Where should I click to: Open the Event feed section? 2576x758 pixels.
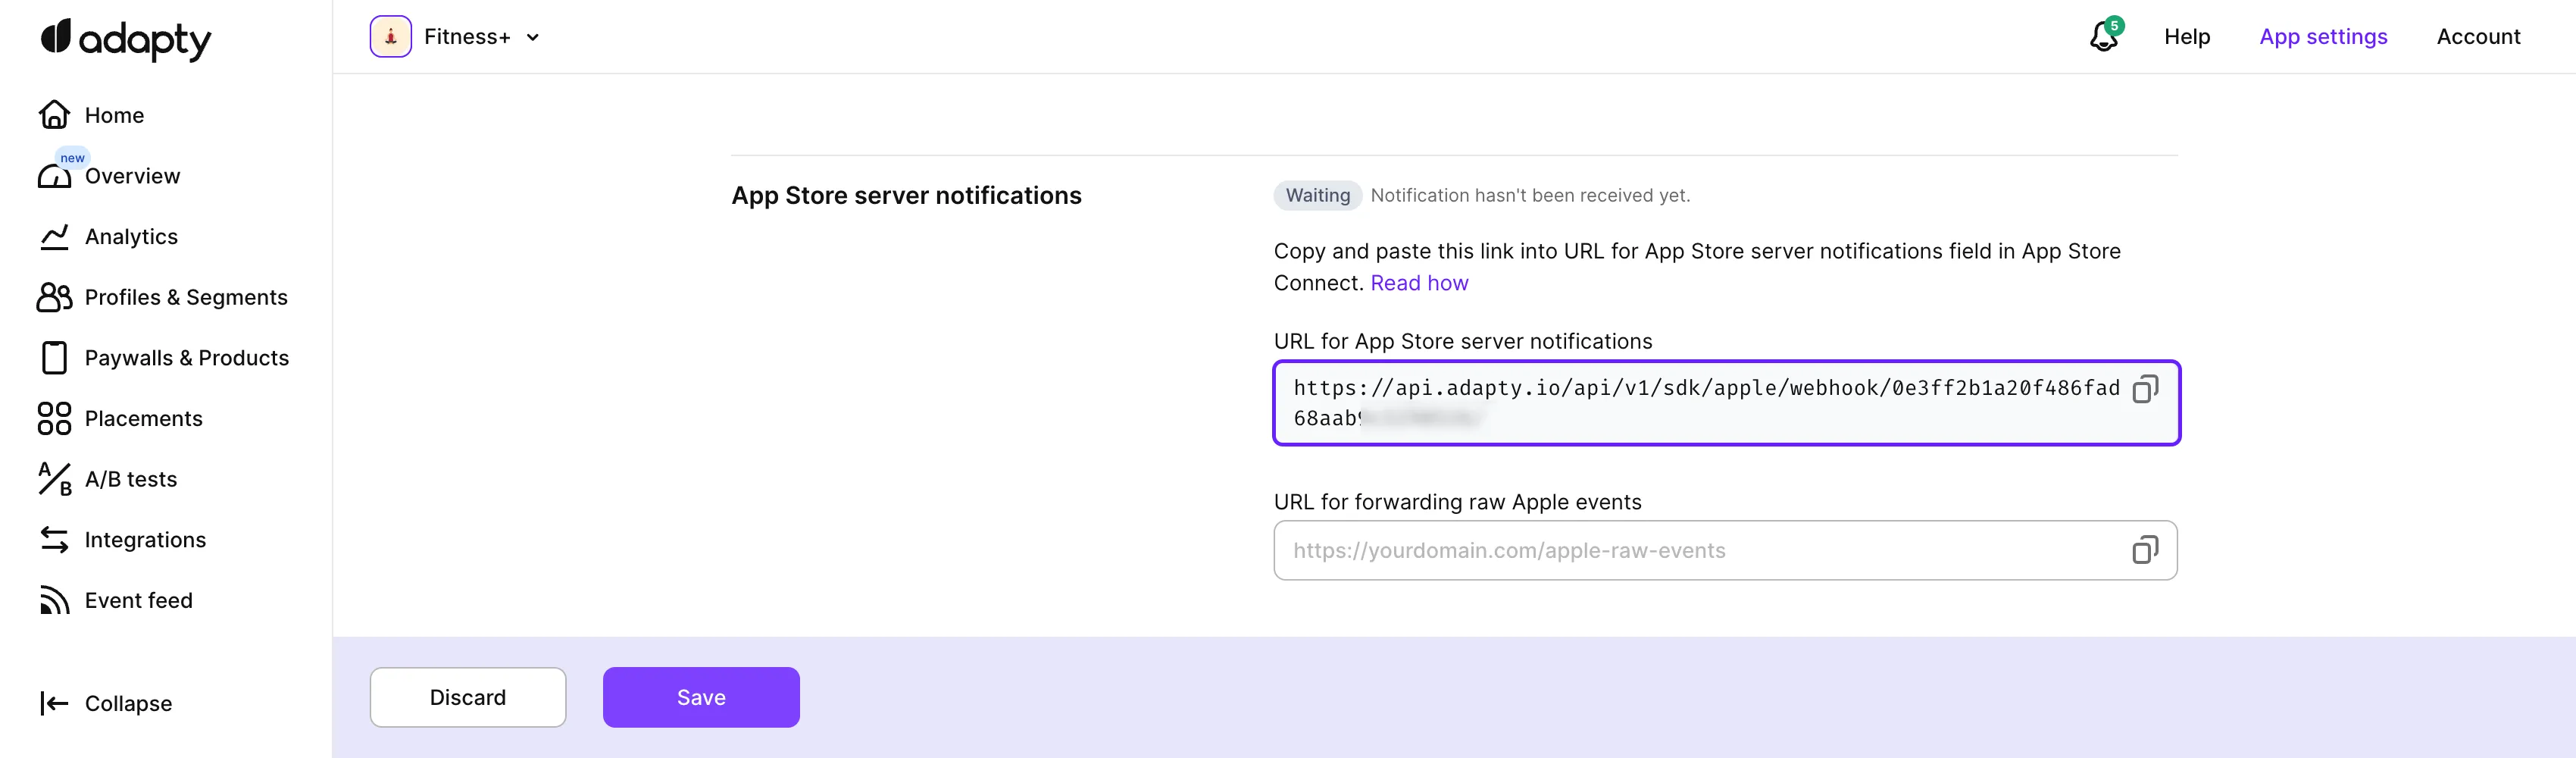pyautogui.click(x=139, y=600)
